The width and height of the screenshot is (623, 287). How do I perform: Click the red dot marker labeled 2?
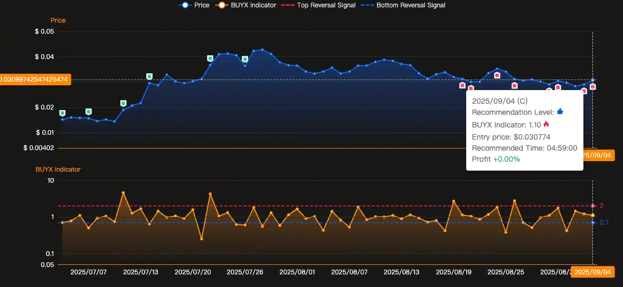tap(592, 206)
